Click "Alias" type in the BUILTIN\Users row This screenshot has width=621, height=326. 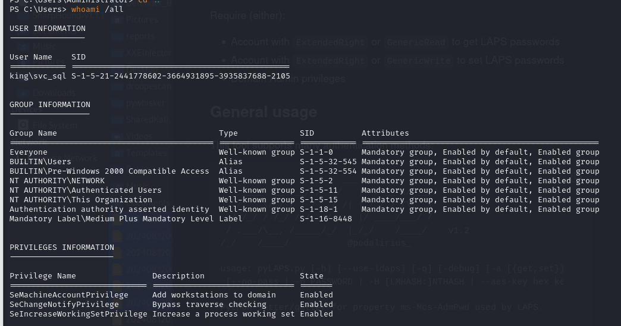click(x=231, y=162)
